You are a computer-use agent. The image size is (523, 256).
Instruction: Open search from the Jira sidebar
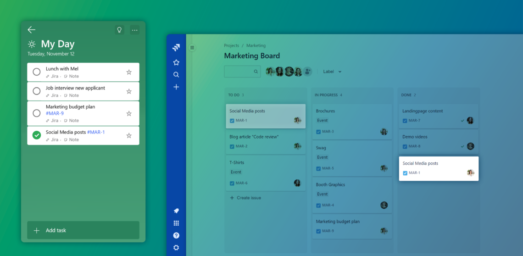tap(176, 75)
